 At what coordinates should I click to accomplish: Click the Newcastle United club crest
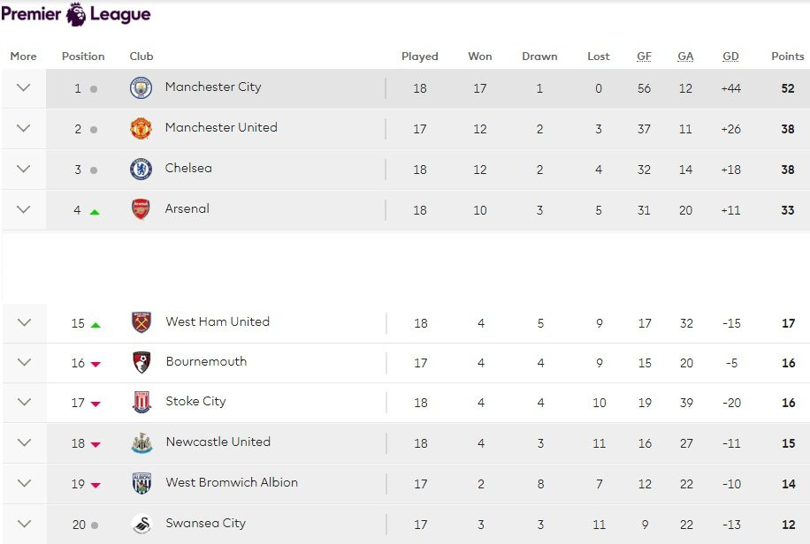[x=141, y=442]
